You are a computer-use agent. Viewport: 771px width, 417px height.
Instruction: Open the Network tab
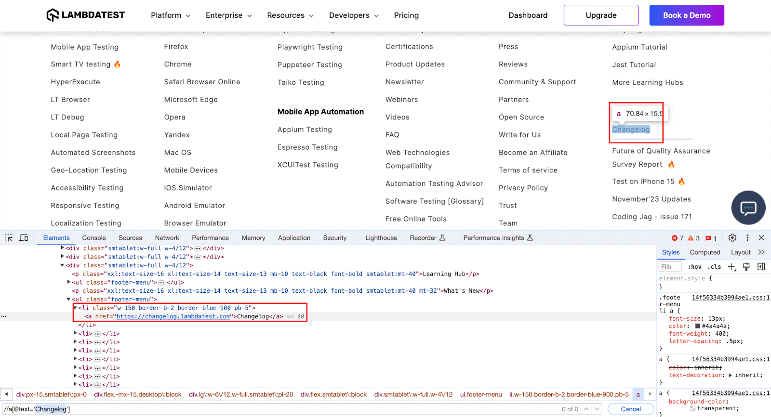[167, 238]
